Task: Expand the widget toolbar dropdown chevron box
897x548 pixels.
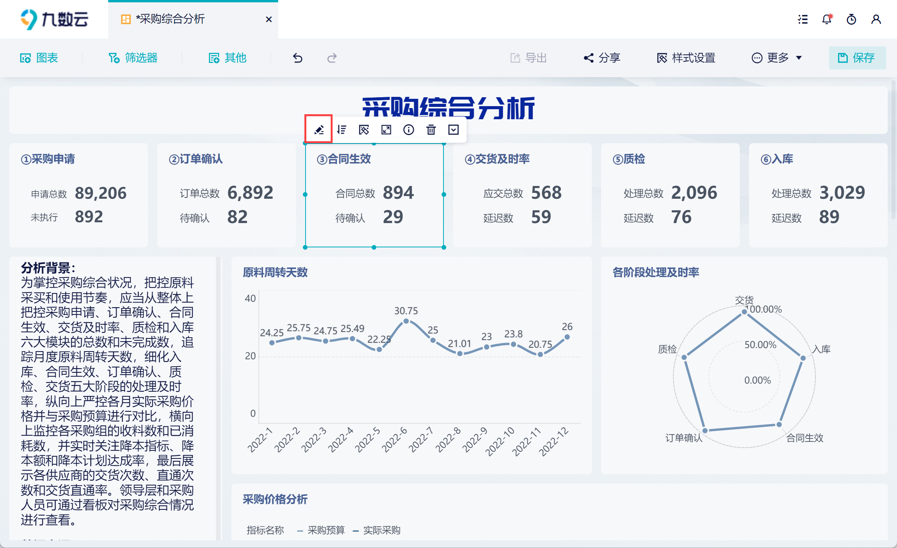Action: click(x=454, y=130)
